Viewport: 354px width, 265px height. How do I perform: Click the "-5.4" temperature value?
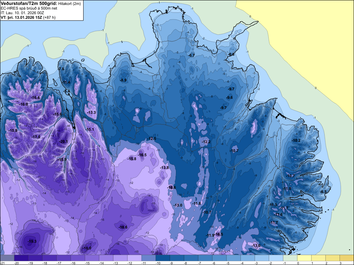tap(67, 91)
